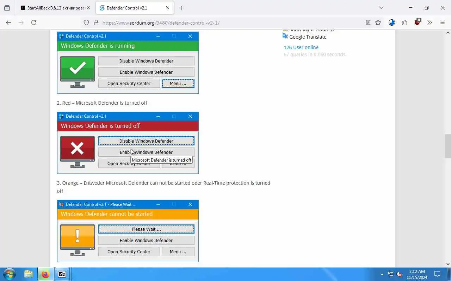Screen dimensions: 451x281
Task: Minimize the Firefox window
Action: tap(410, 8)
